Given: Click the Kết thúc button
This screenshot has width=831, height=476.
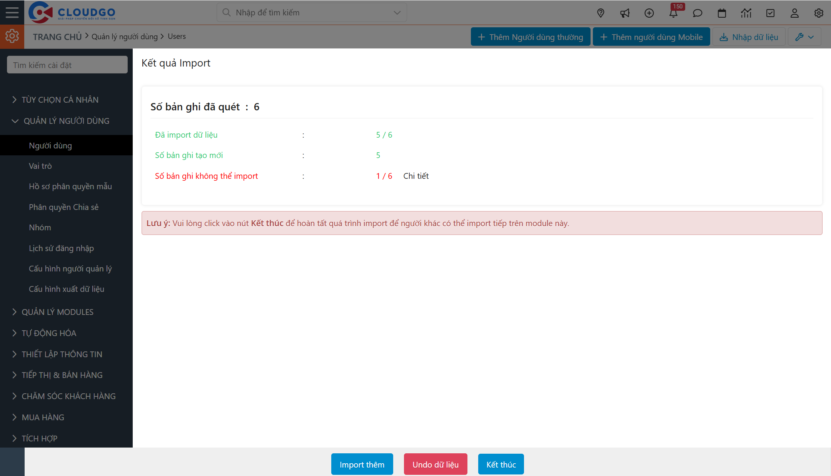Looking at the screenshot, I should point(501,464).
